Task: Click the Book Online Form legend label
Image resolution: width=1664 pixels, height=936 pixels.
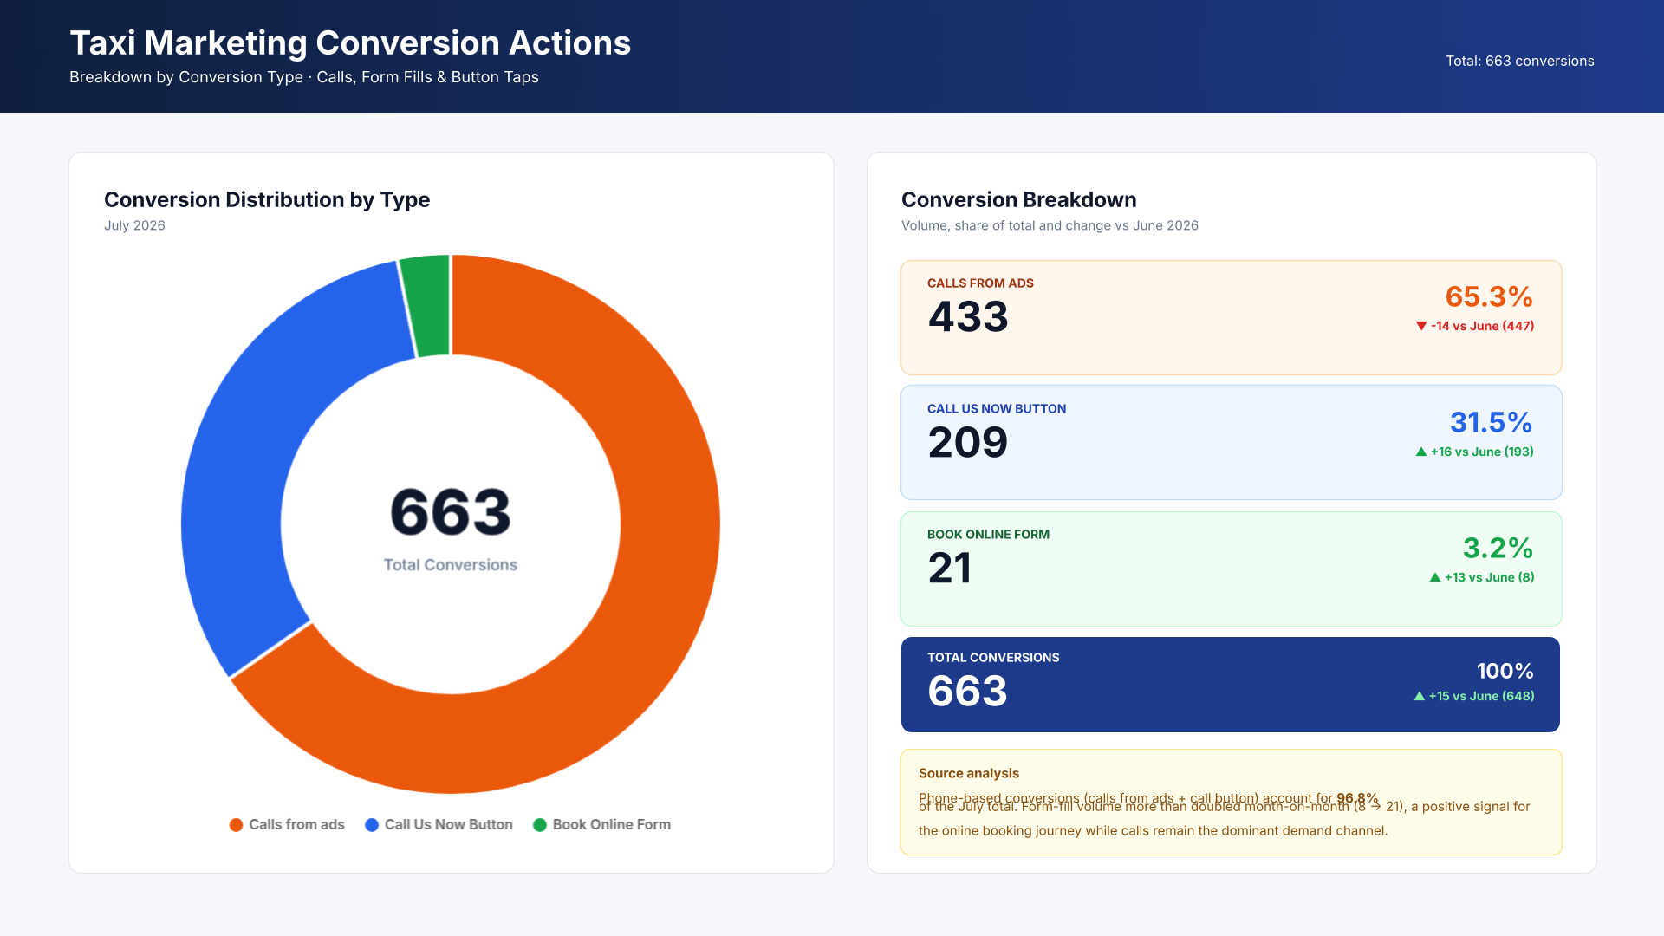Action: click(612, 825)
